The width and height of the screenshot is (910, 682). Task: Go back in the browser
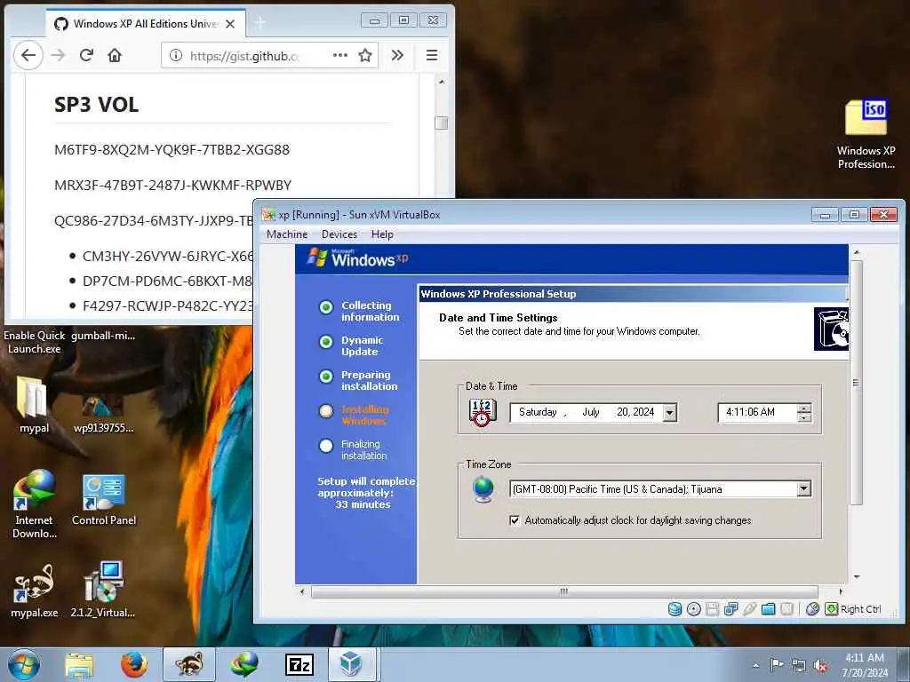(28, 55)
